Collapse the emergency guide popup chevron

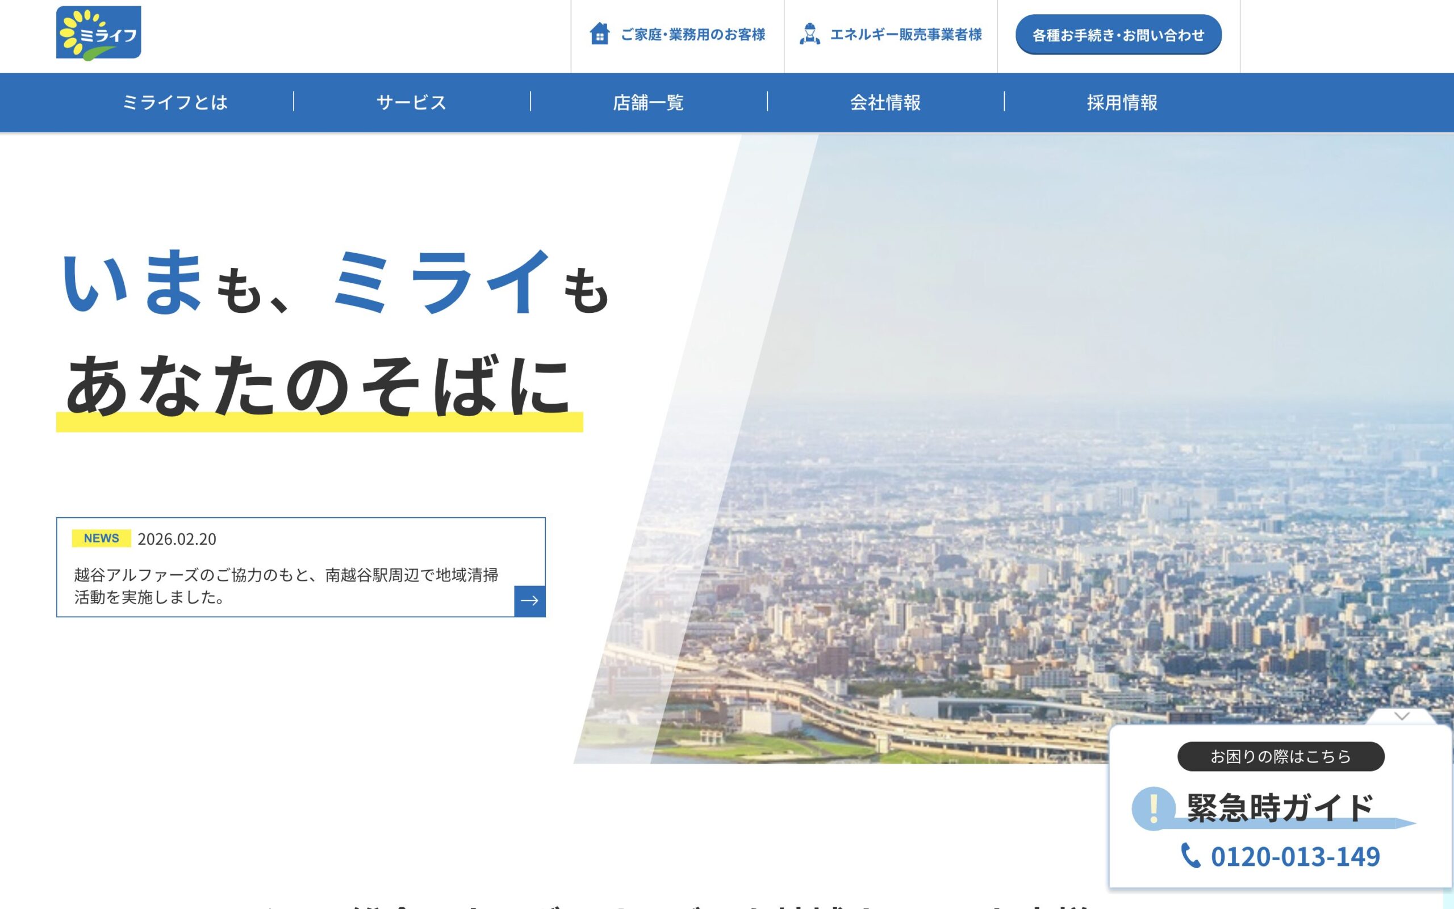1402,716
